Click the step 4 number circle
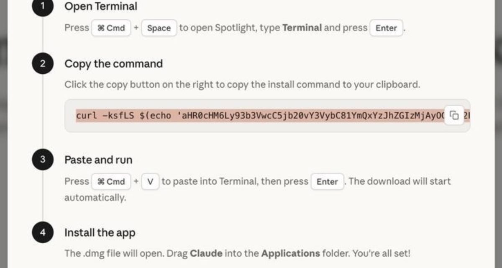Viewport: 502px width, 268px height. 43,233
